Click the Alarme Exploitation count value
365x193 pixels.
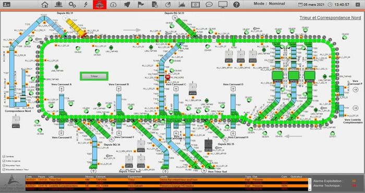click(x=354, y=181)
